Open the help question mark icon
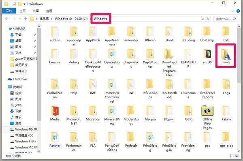The width and height of the screenshot is (243, 161). coord(238,11)
